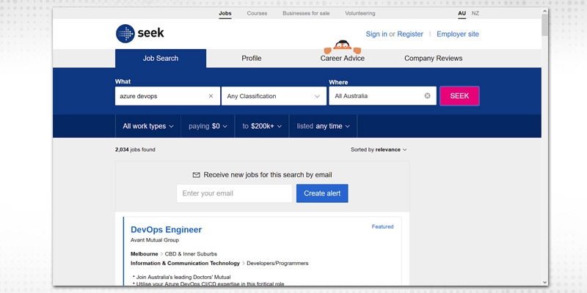The image size is (587, 293).
Task: Expand the All work types filter
Action: pos(147,126)
